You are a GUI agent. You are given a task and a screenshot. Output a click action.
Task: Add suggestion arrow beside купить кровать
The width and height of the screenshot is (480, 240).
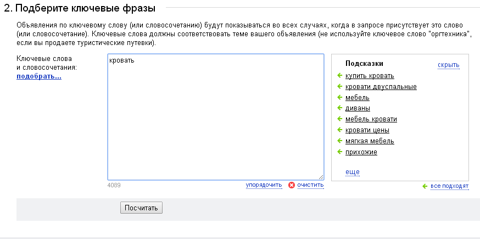click(339, 76)
